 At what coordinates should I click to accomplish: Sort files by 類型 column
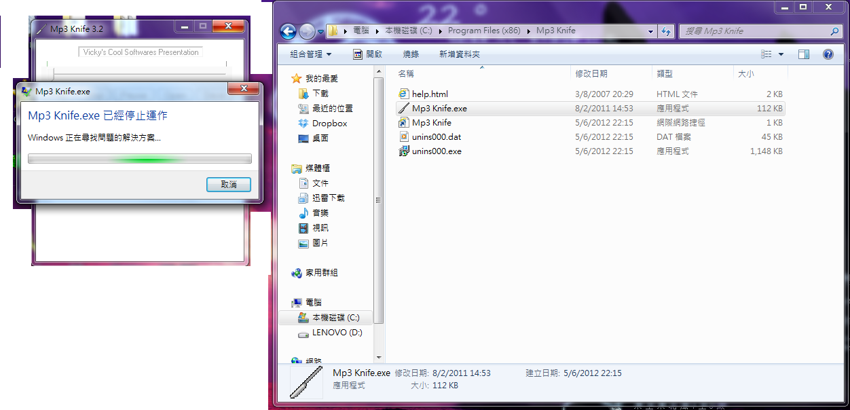664,73
